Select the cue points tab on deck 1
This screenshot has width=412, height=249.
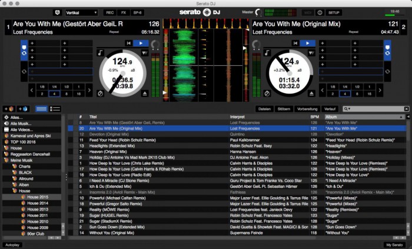24,51
